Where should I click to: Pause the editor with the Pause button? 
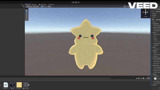tap(76, 2)
